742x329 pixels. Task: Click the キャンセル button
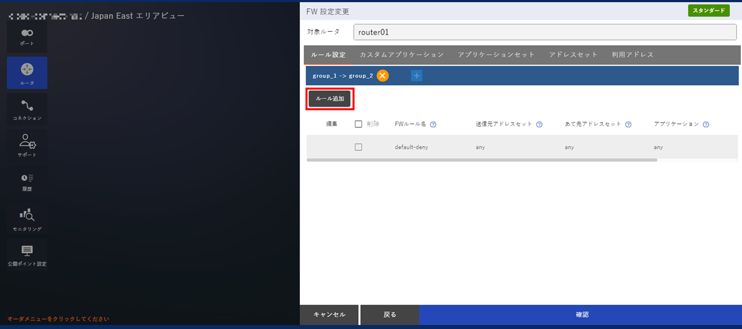[329, 315]
